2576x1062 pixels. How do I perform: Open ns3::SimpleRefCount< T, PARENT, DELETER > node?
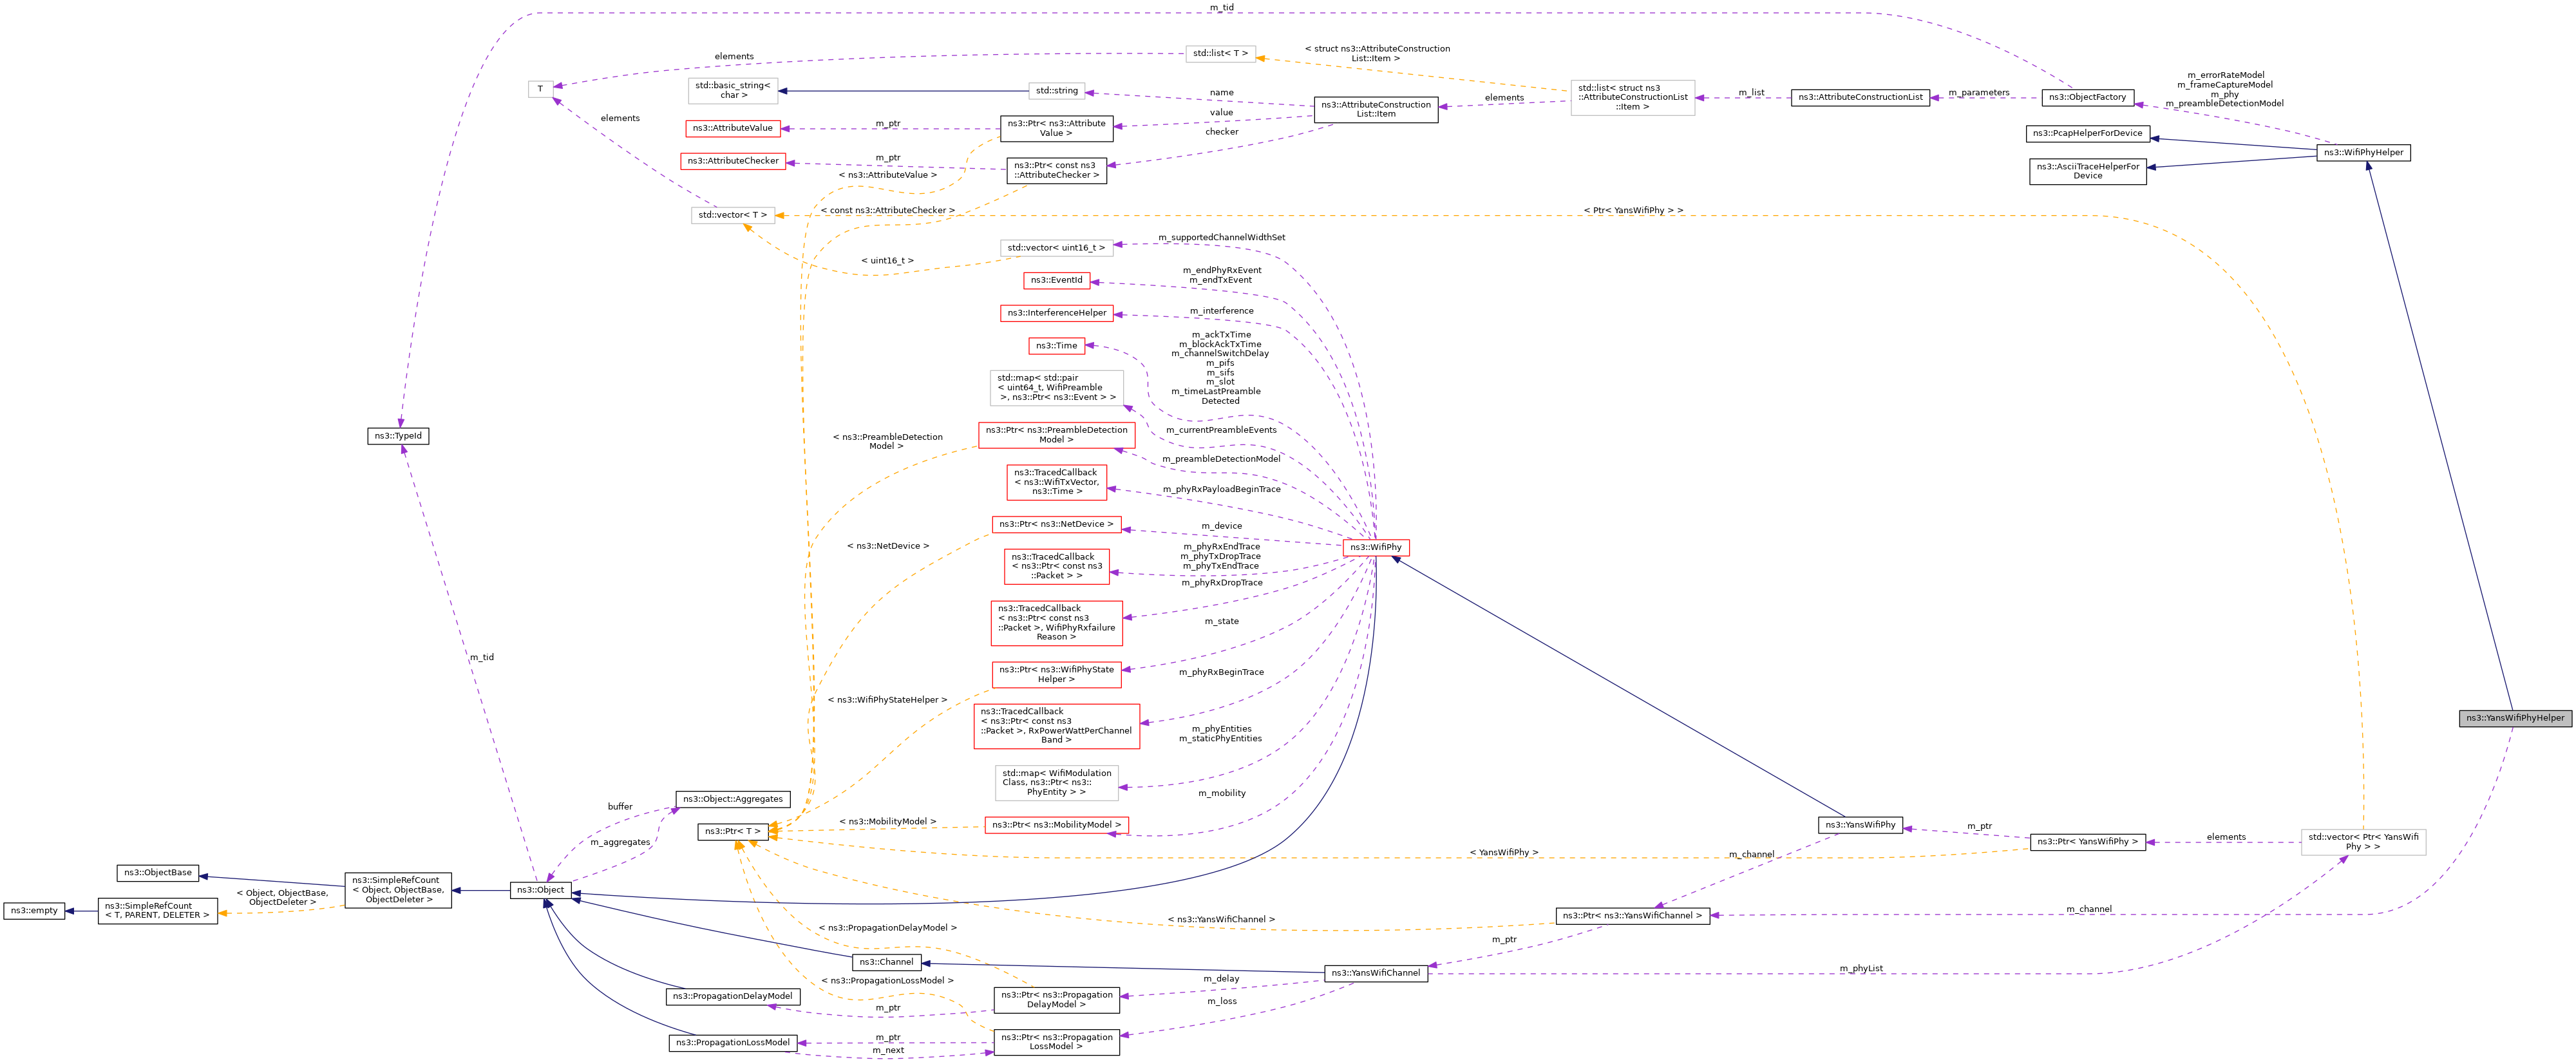pos(158,911)
